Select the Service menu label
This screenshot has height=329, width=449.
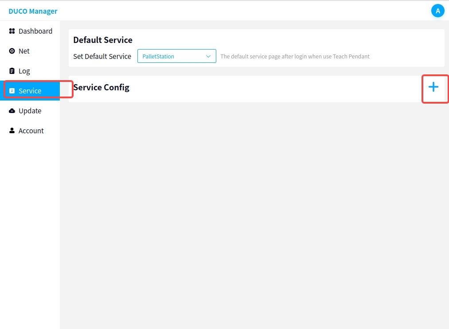click(30, 91)
